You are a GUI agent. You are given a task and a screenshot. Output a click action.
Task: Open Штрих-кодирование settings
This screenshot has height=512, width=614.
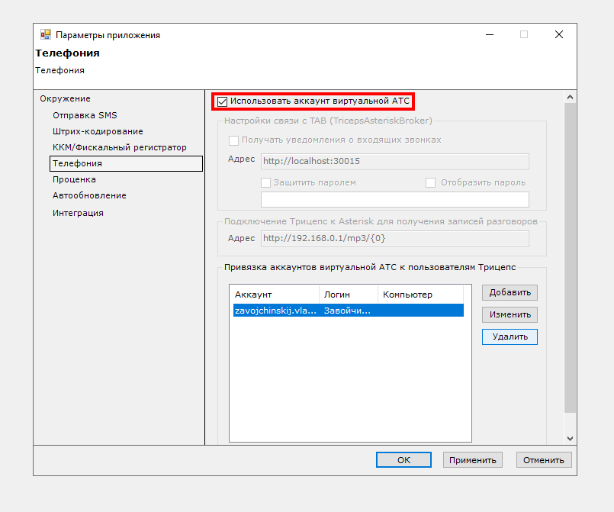pyautogui.click(x=87, y=131)
